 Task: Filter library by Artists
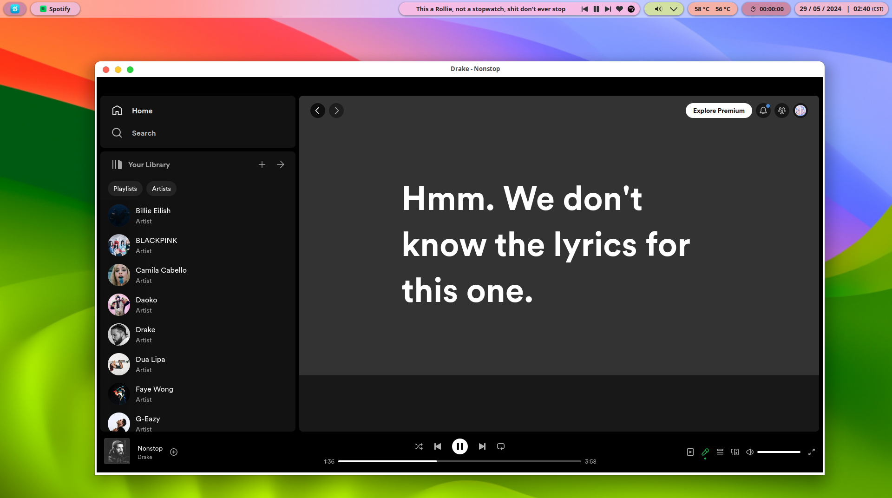[161, 189]
